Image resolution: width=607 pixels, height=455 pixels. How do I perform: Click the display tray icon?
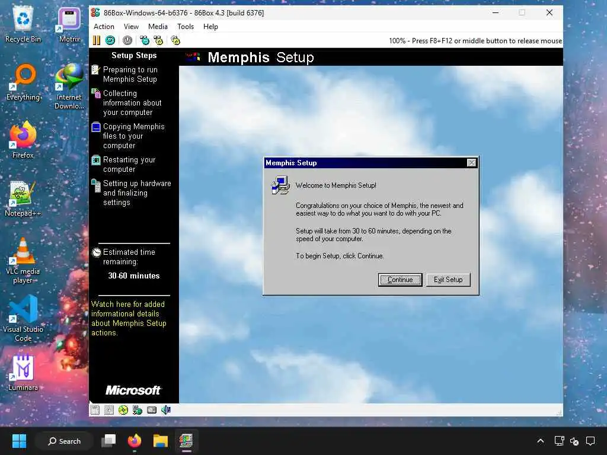coord(559,441)
